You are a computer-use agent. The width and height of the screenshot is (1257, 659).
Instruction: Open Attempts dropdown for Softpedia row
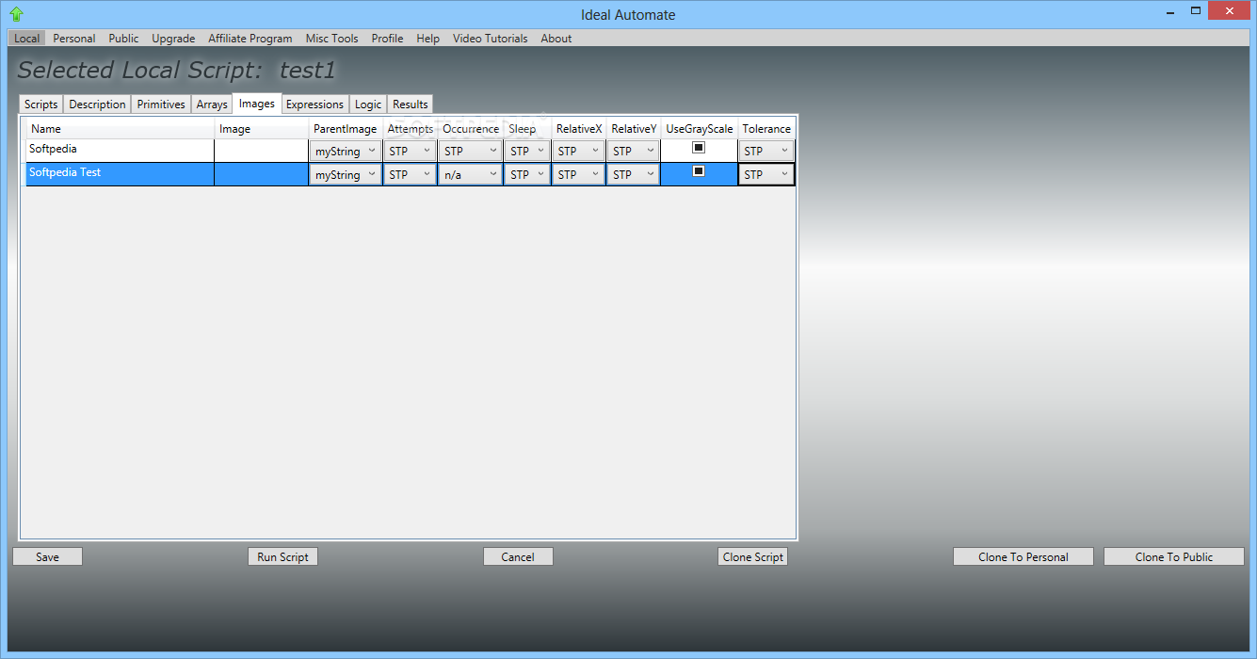(x=411, y=151)
